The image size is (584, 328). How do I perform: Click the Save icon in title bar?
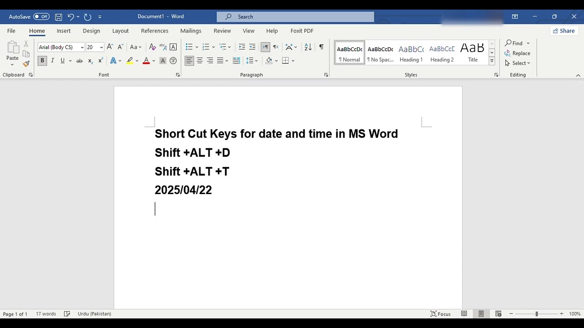tap(58, 17)
